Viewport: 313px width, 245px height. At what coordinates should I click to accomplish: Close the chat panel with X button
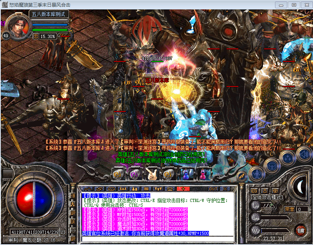coord(225,189)
